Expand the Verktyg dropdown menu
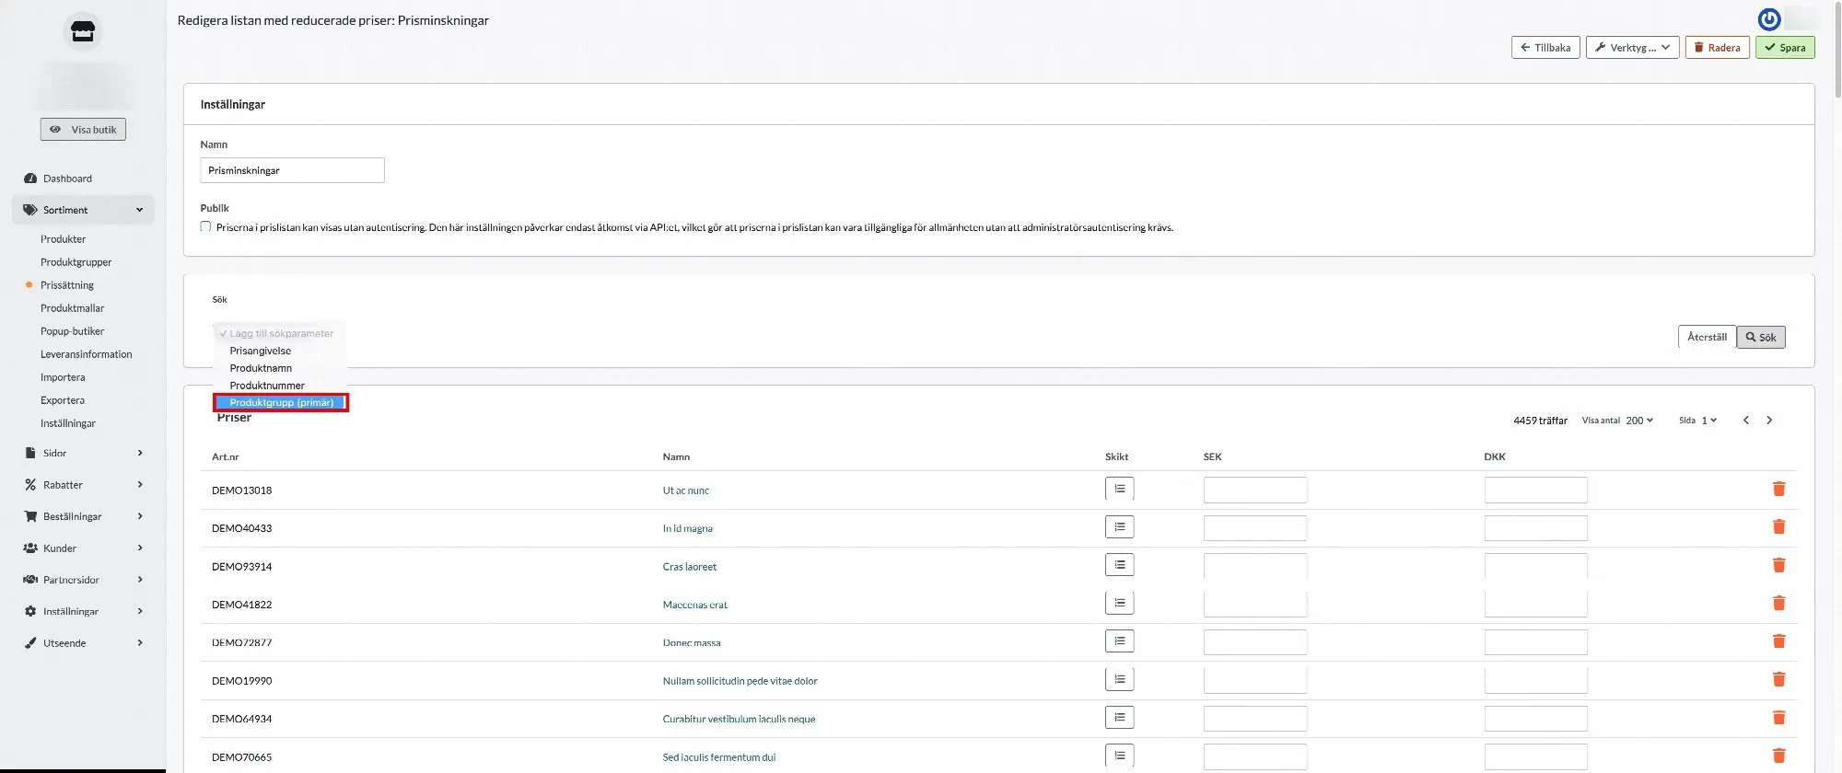This screenshot has width=1842, height=773. click(1632, 48)
